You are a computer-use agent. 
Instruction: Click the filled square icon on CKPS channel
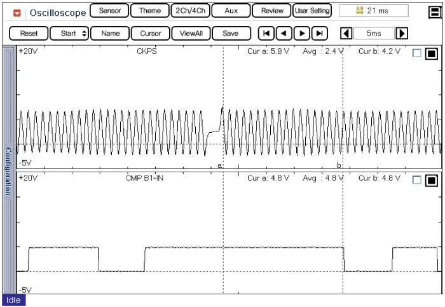(431, 54)
